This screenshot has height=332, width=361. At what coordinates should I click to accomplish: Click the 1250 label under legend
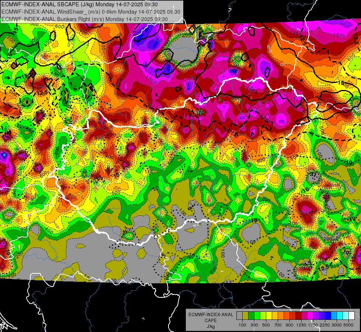click(x=301, y=325)
